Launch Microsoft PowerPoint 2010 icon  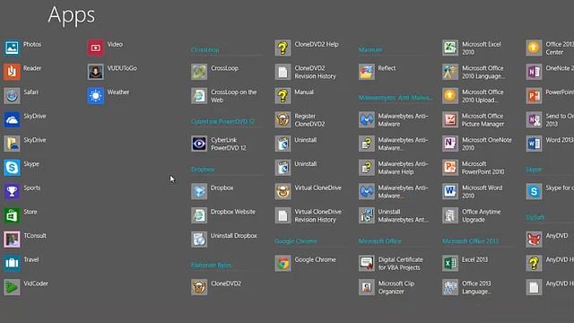(450, 168)
